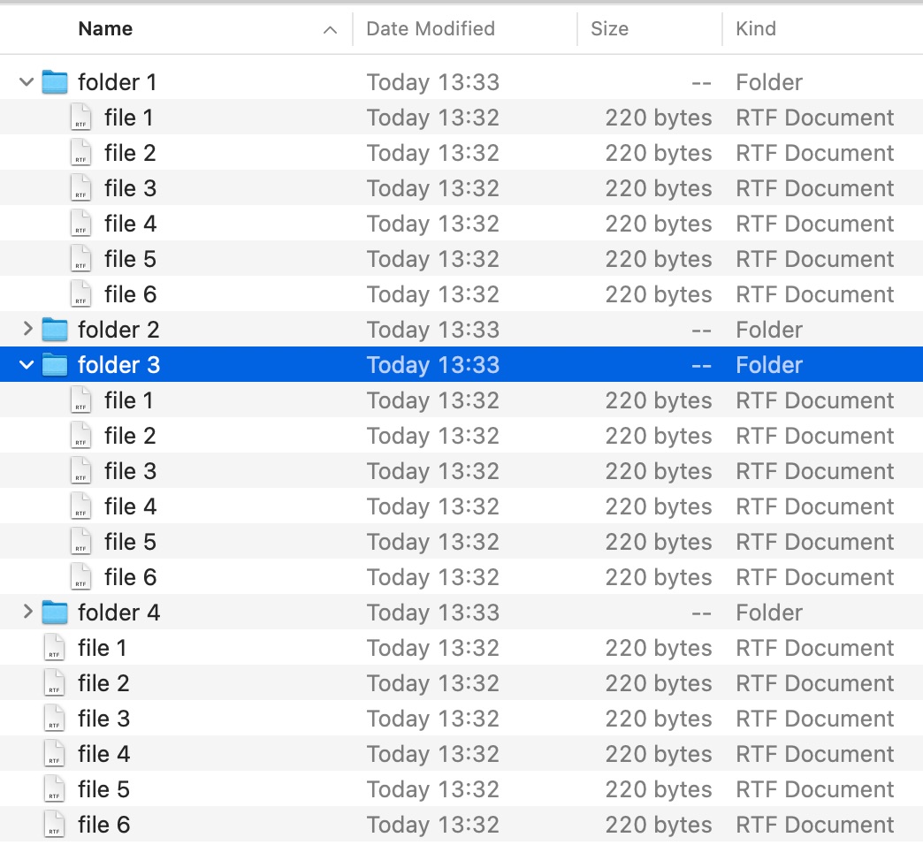
Task: Click the Kind column header
Action: [756, 29]
